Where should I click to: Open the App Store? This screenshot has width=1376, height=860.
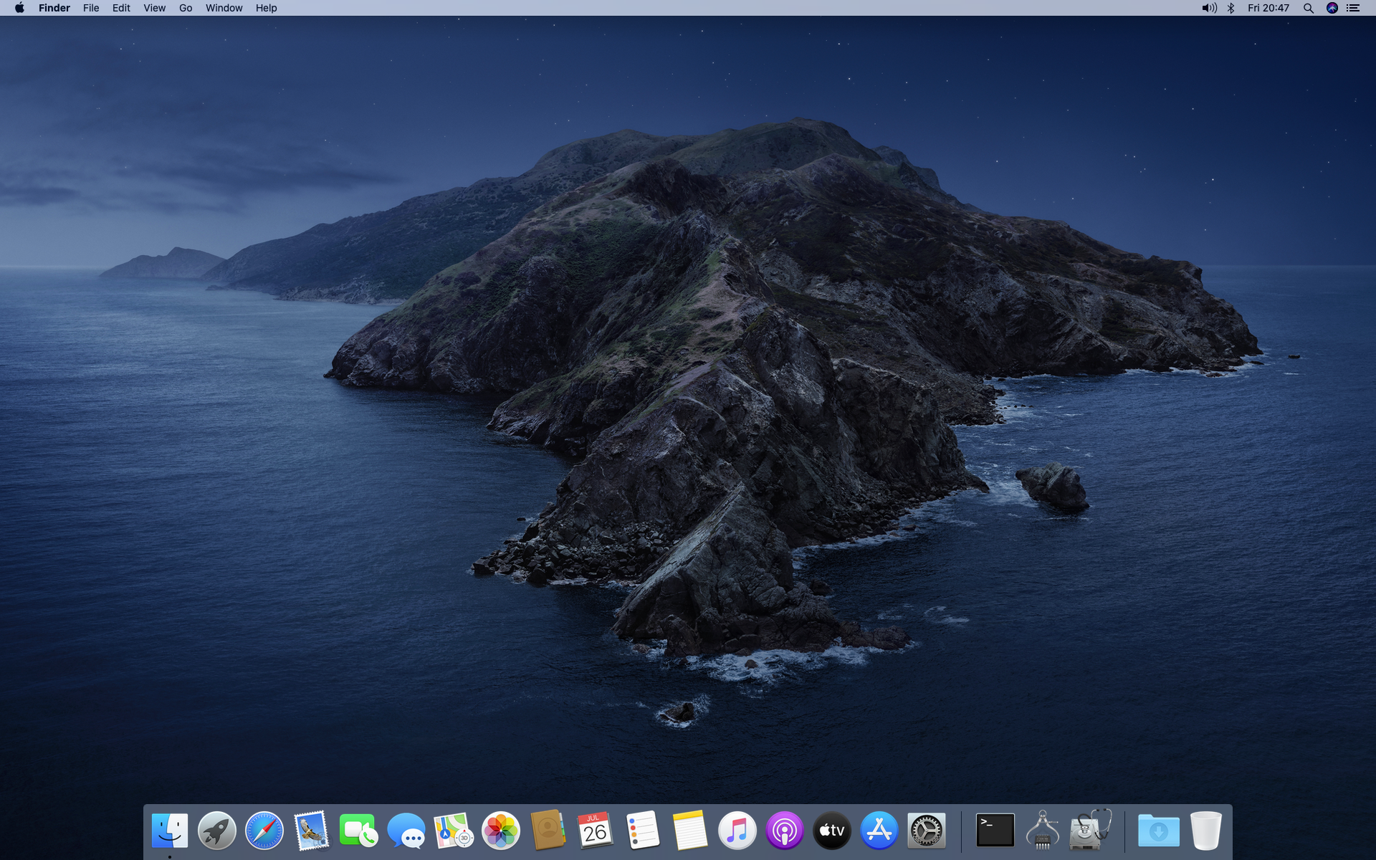pyautogui.click(x=879, y=831)
